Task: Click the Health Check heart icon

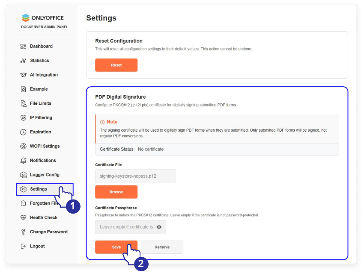Action: coord(23,217)
